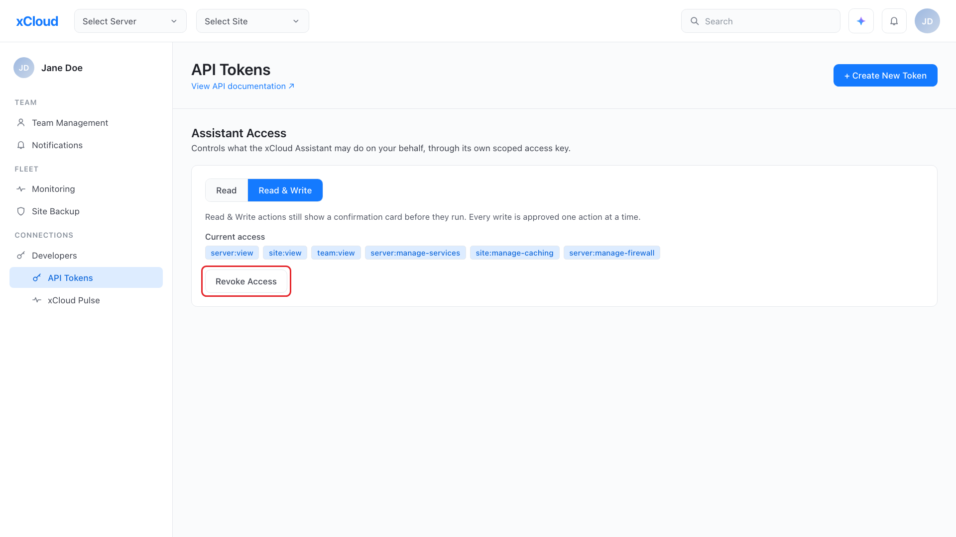Open the AI assistant sparkle icon
956x537 pixels.
(861, 21)
